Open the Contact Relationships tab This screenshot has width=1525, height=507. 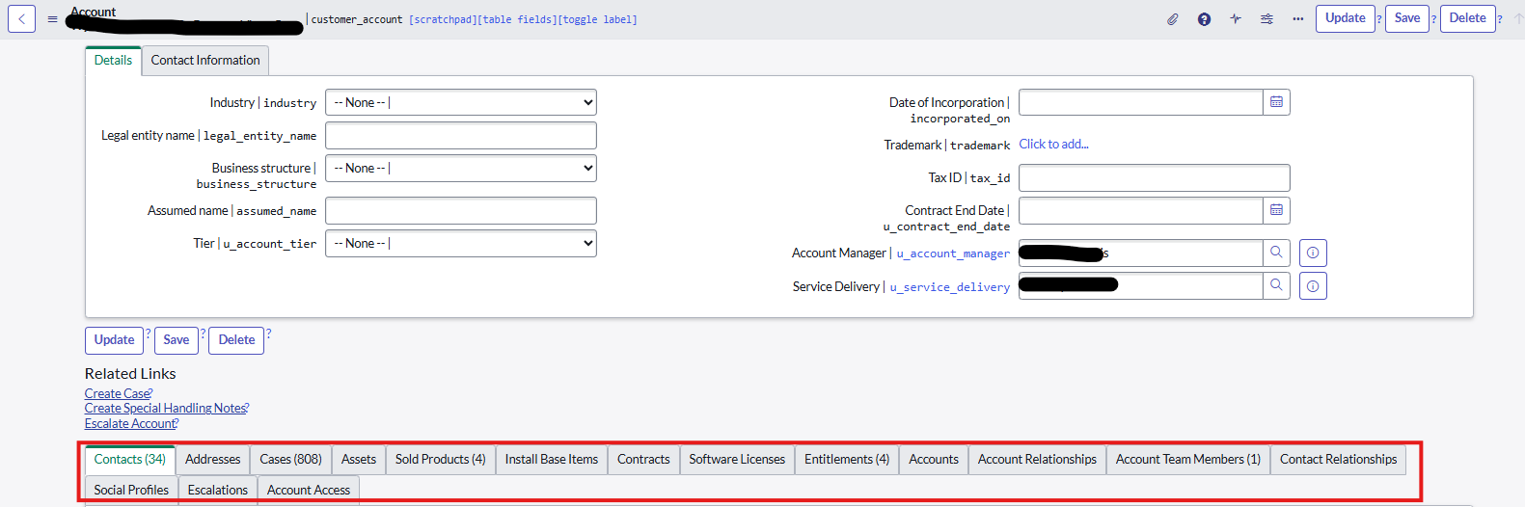pyautogui.click(x=1339, y=460)
